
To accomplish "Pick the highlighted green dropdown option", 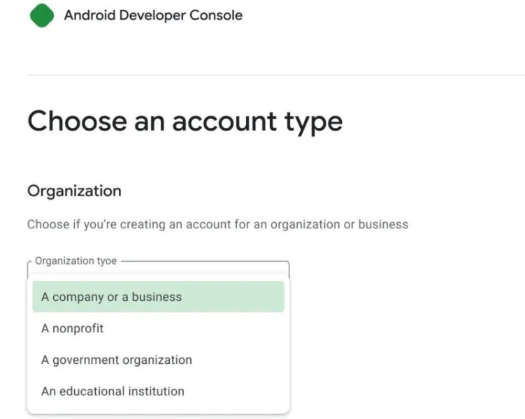I will [158, 297].
